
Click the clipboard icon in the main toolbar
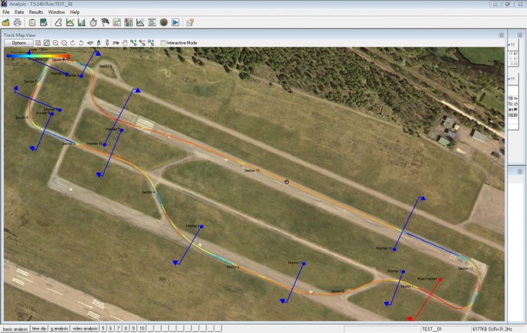pyautogui.click(x=32, y=22)
